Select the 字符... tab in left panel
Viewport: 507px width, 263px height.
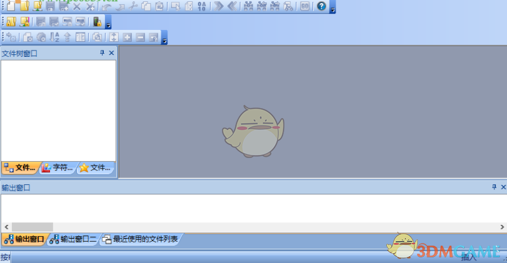click(59, 167)
